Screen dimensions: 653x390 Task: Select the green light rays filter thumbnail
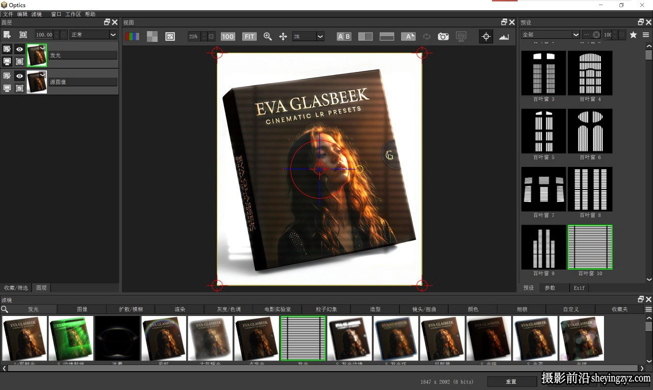[x=71, y=338]
